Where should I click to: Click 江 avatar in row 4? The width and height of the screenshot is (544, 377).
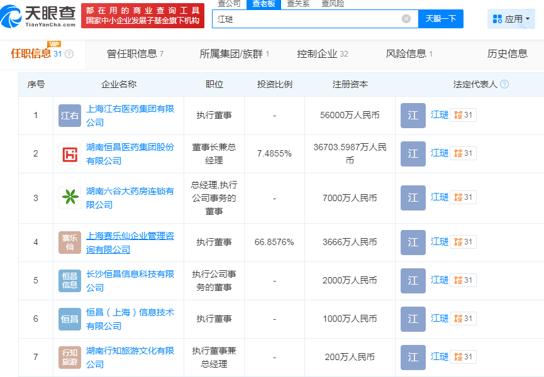[x=413, y=242]
